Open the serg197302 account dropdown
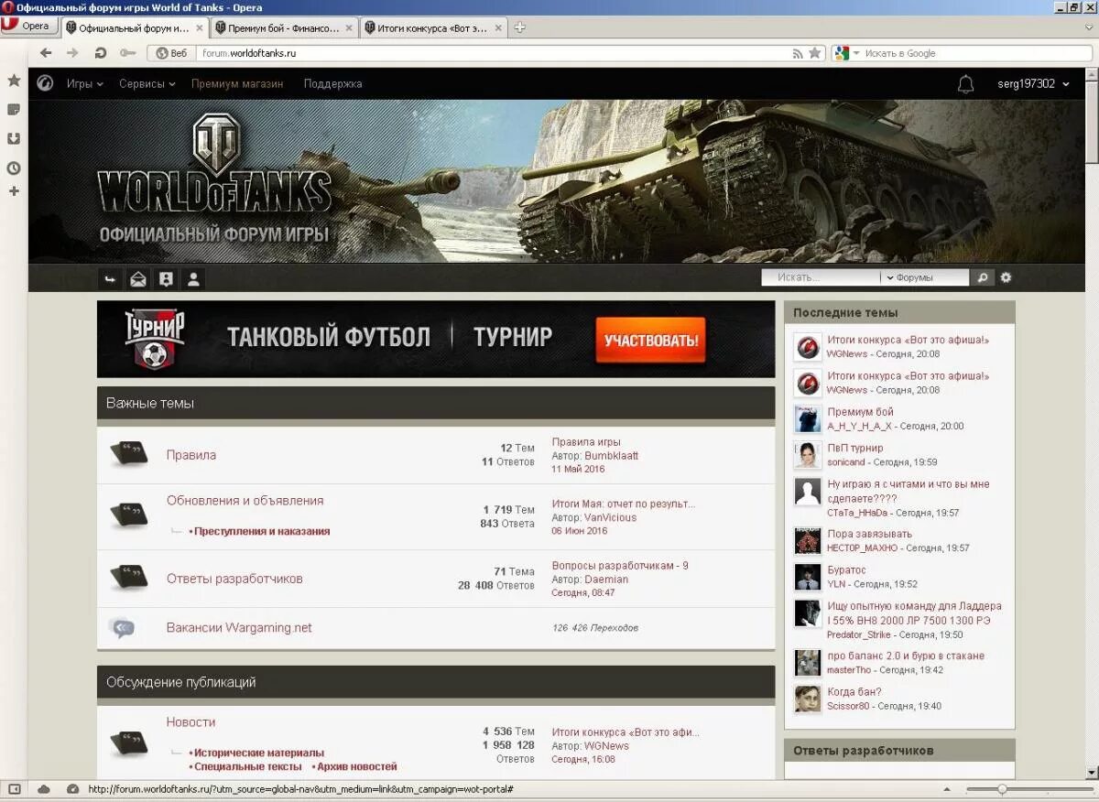The width and height of the screenshot is (1099, 802). [x=1033, y=83]
